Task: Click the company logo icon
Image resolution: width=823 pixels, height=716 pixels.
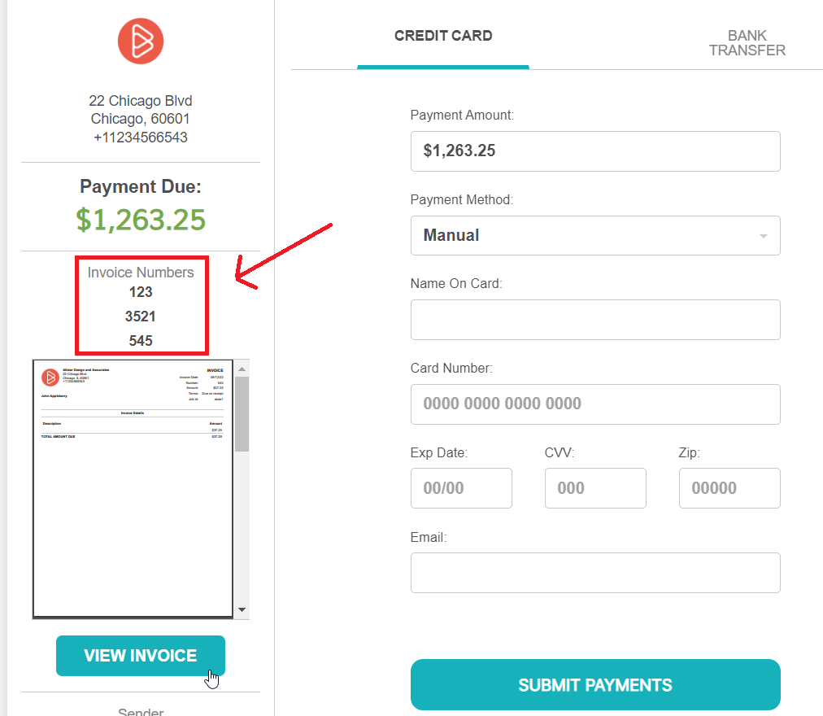Action: [x=141, y=41]
